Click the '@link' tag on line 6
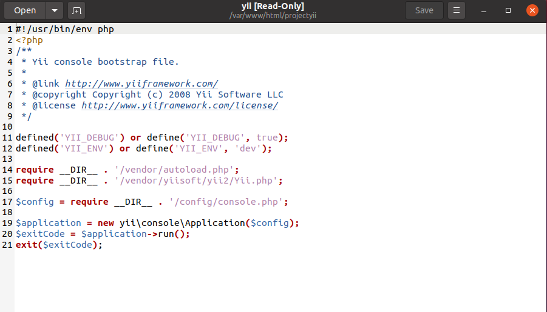 click(46, 84)
